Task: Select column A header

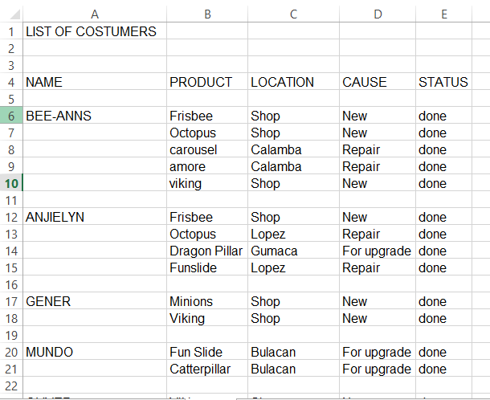Action: (x=95, y=14)
